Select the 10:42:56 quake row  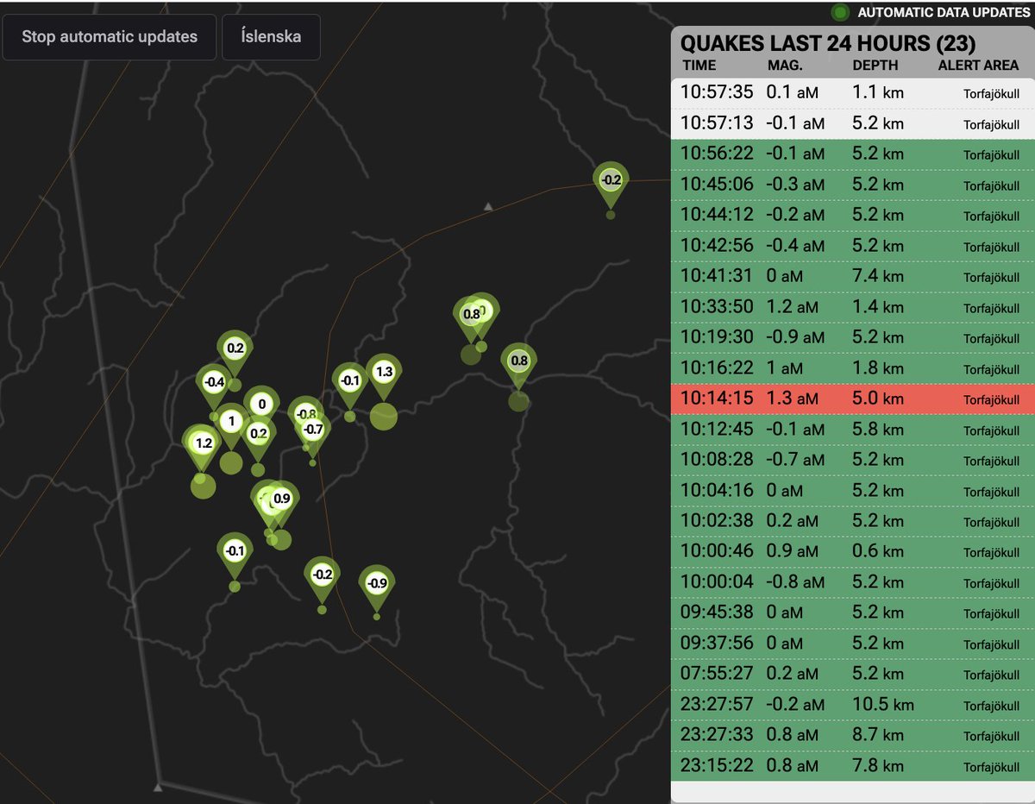click(x=851, y=246)
